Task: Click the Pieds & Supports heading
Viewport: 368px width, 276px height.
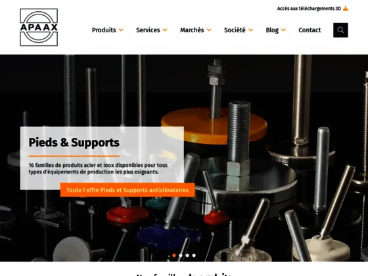Action: pyautogui.click(x=74, y=143)
